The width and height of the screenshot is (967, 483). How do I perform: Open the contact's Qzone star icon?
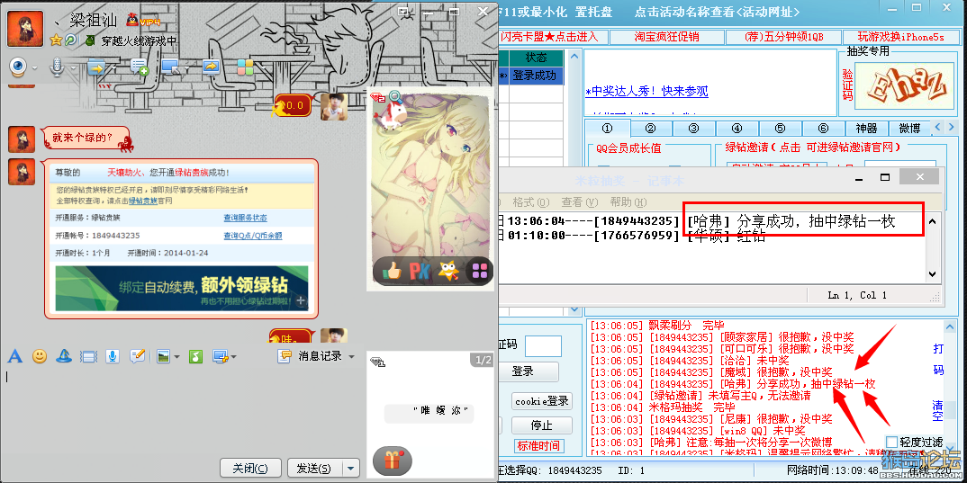click(56, 40)
